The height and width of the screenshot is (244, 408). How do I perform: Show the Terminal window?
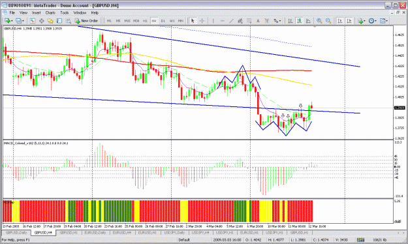tap(59, 21)
